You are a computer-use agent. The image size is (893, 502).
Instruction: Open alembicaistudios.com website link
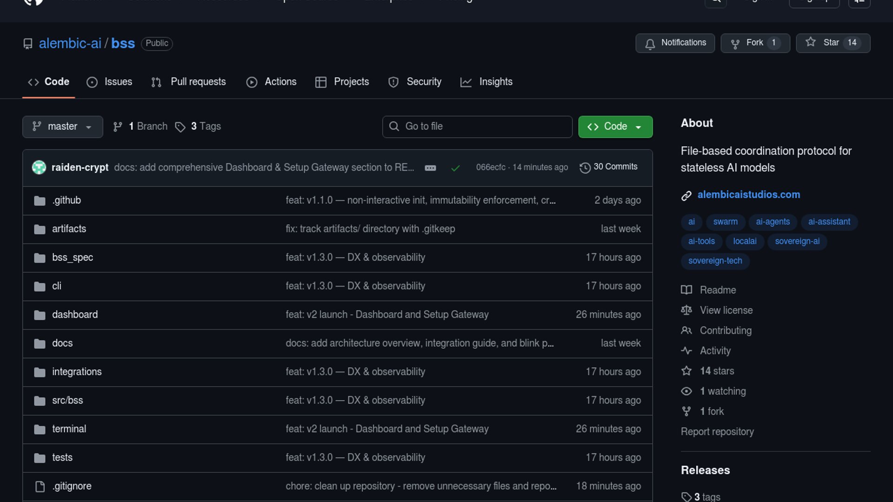748,195
